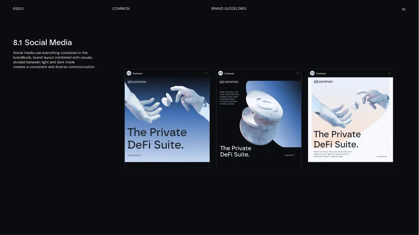Screen dimensions: 419x235
Task: Click the middle dark-mode post thumbnail
Action: [x=259, y=119]
